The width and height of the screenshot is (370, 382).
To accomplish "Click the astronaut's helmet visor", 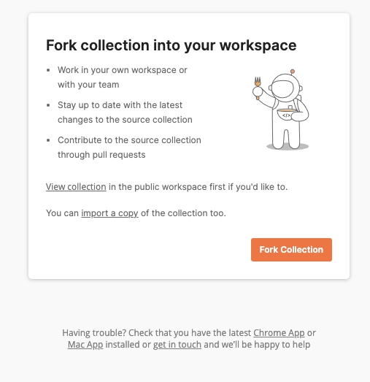I will [x=283, y=88].
